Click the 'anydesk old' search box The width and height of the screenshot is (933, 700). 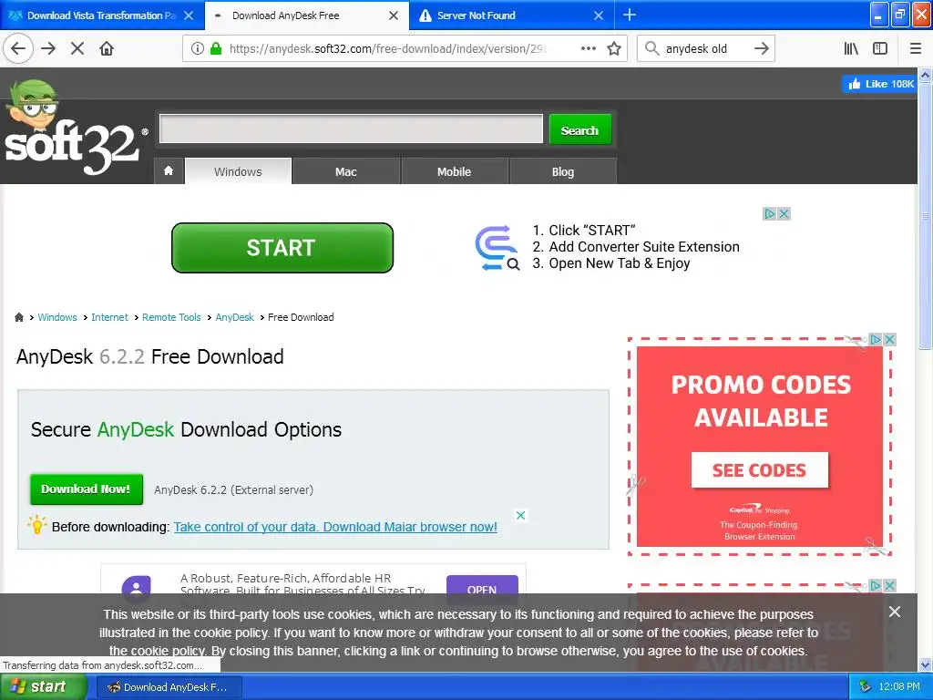click(704, 48)
